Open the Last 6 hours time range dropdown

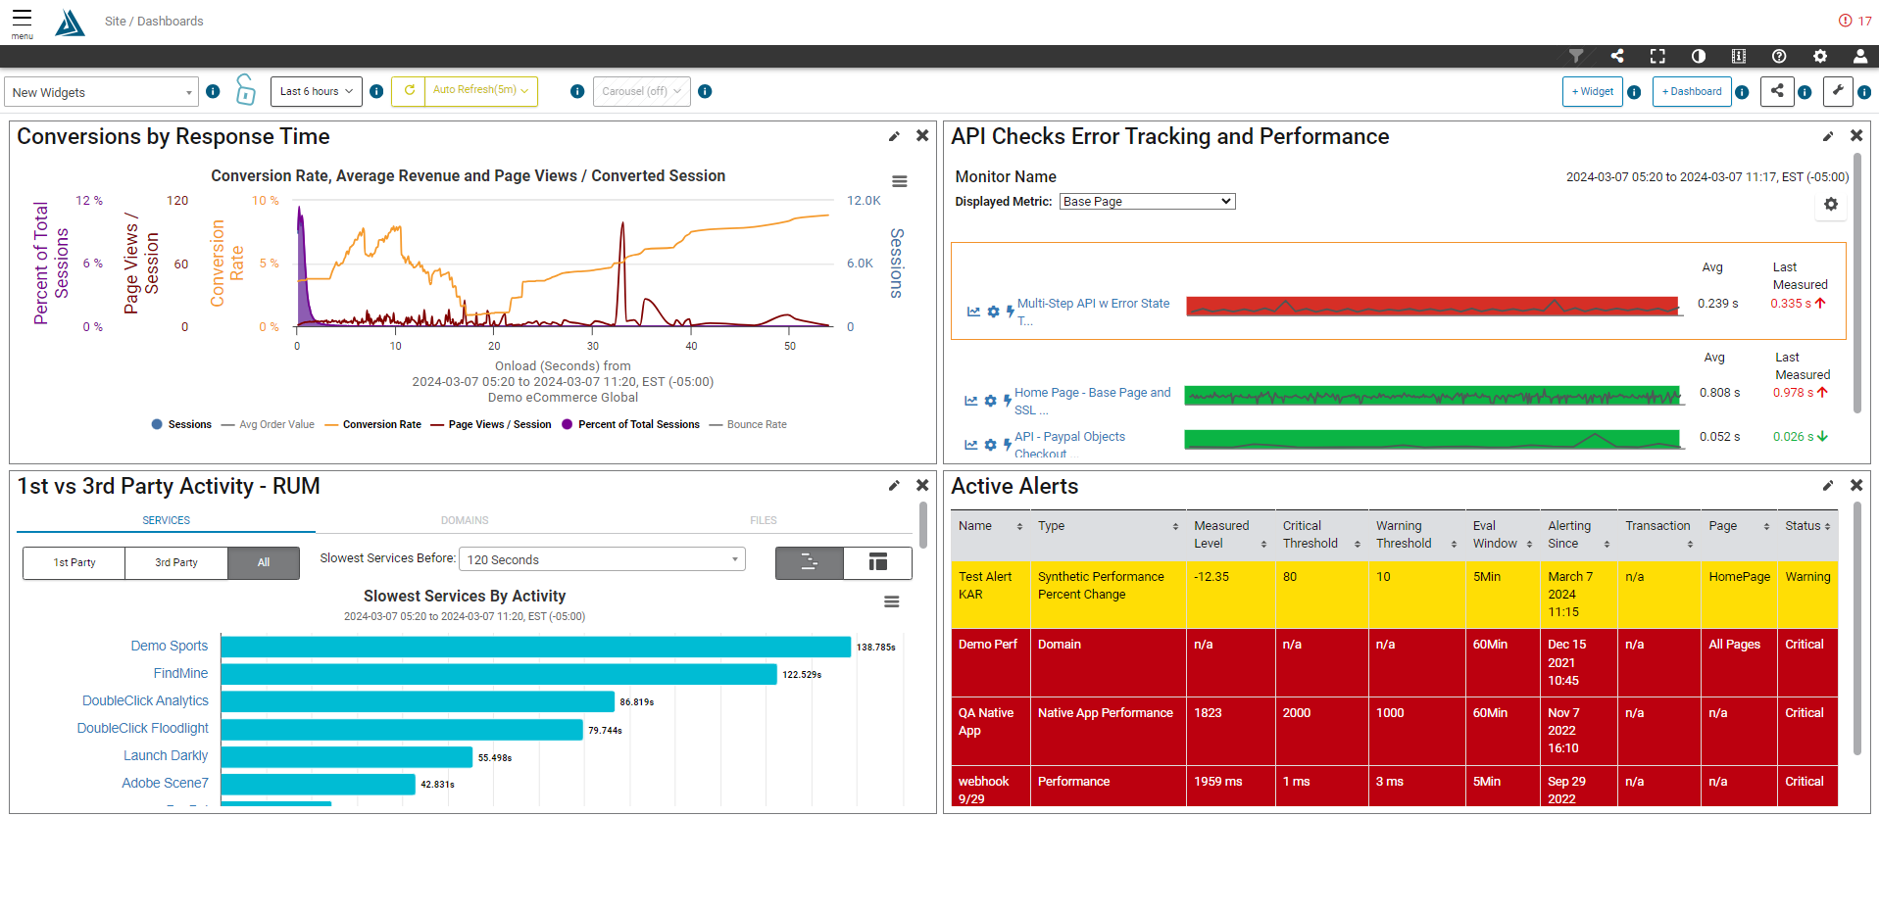[316, 91]
